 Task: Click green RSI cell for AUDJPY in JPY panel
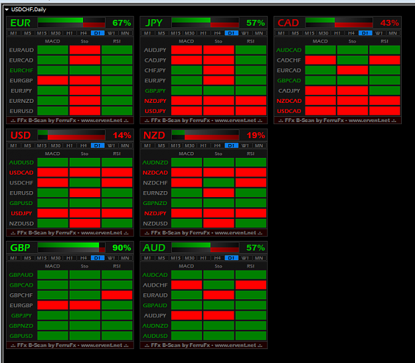point(251,50)
